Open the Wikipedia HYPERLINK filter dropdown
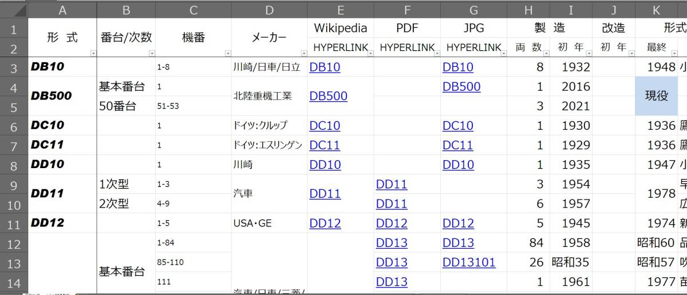Image resolution: width=687 pixels, height=295 pixels. pyautogui.click(x=370, y=53)
